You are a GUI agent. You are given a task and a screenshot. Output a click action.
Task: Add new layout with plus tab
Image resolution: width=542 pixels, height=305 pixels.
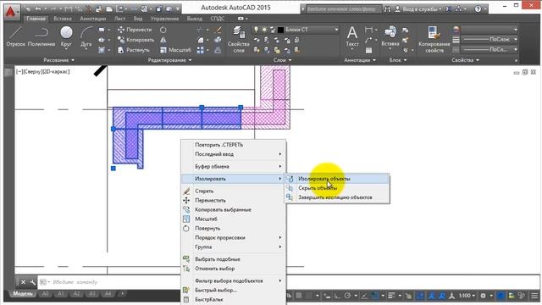(x=122, y=294)
